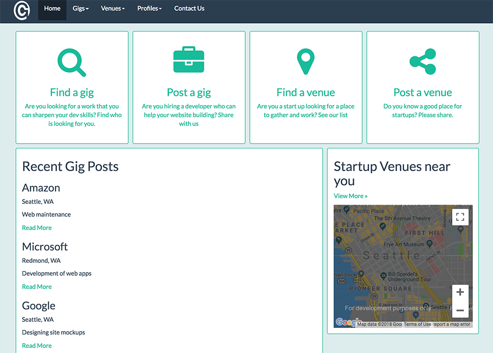Click Read More under Google gig
Screen dimensions: 493x353
click(37, 346)
